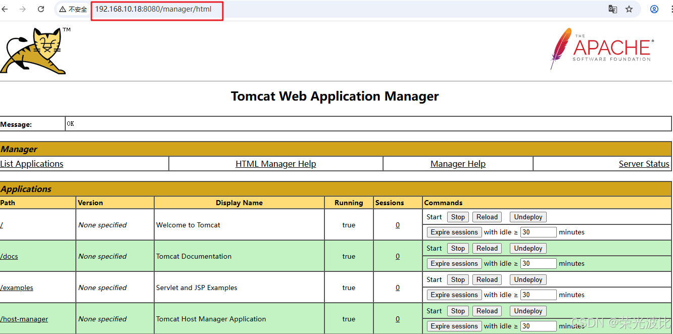673x334 pixels.
Task: Open the browser profile icon
Action: pyautogui.click(x=654, y=9)
